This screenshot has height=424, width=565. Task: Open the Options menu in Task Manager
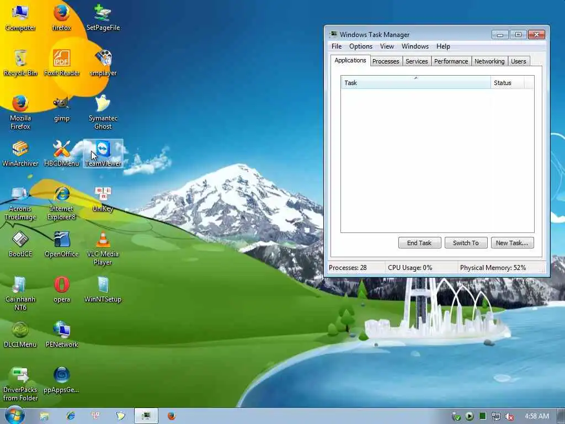pos(361,46)
